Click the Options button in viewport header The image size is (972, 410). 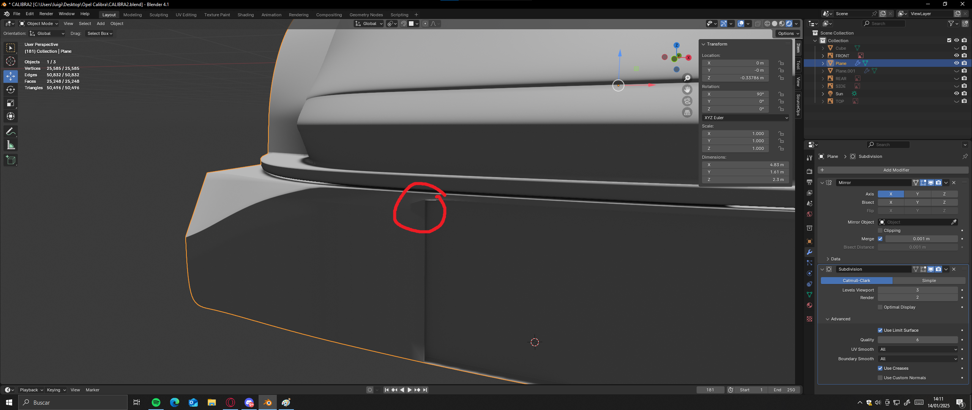coord(788,33)
